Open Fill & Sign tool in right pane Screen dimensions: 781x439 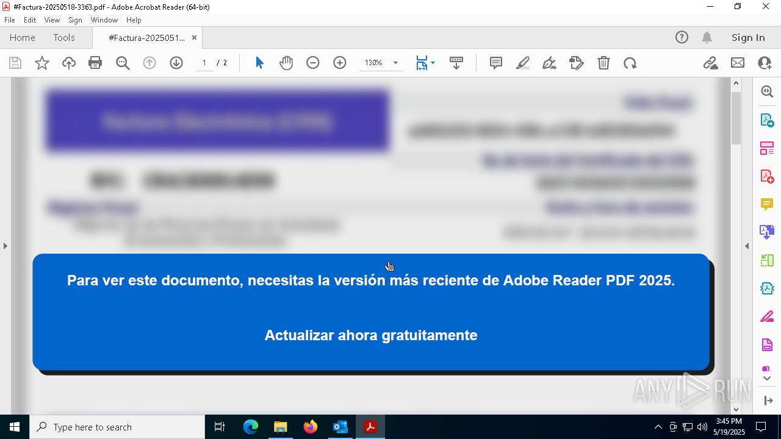pyautogui.click(x=767, y=316)
